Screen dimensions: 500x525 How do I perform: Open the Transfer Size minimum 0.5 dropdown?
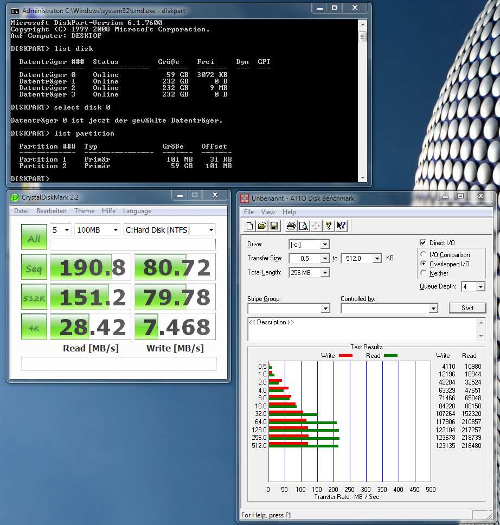coord(324,259)
